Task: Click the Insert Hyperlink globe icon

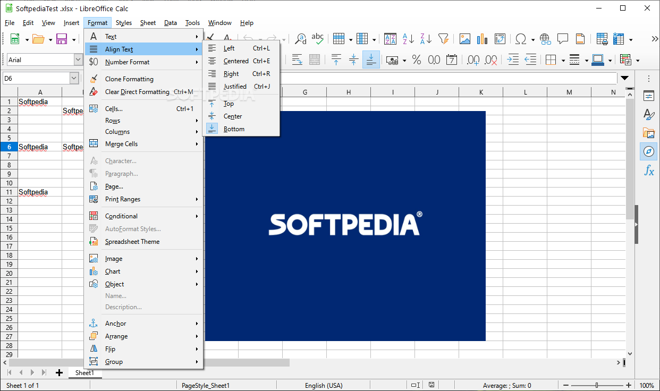Action: pos(545,39)
